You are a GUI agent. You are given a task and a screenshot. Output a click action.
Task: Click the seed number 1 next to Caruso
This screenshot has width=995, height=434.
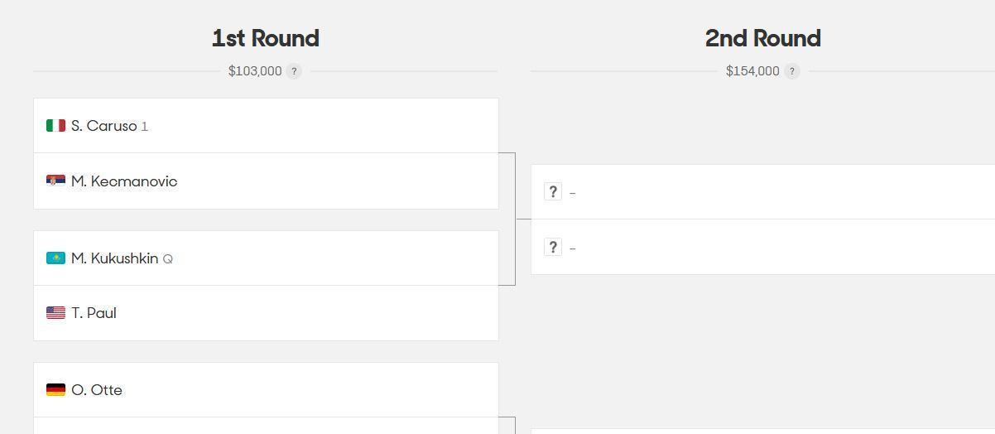(x=145, y=127)
